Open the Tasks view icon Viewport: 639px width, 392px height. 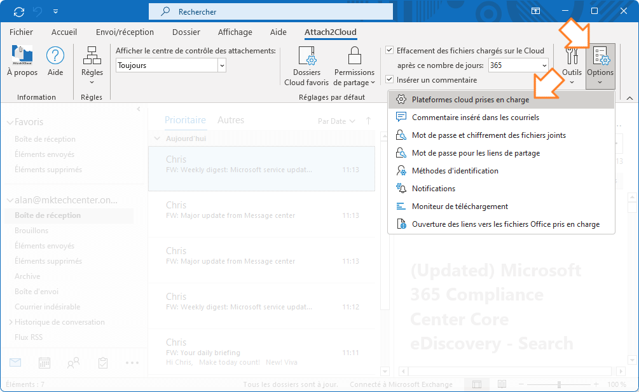[x=102, y=362]
